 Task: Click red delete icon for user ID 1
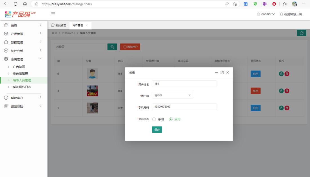pos(287,108)
